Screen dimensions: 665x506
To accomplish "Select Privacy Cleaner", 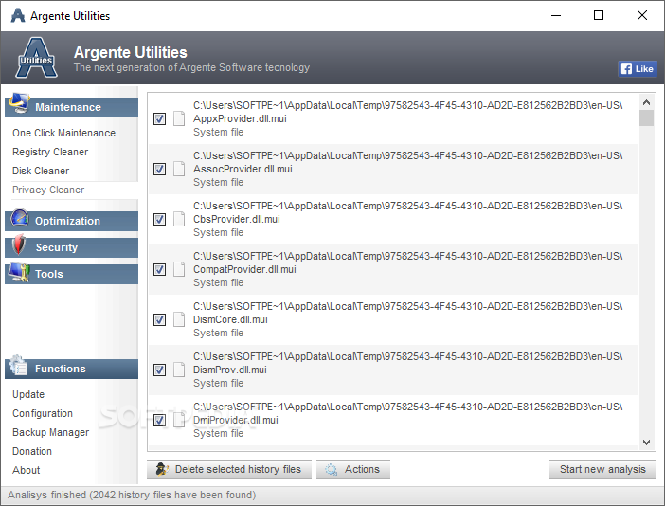I will point(48,190).
